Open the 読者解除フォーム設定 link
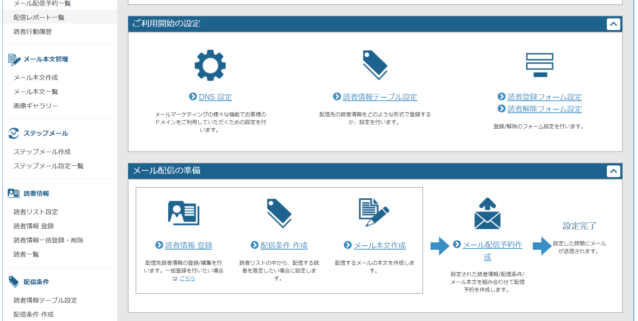The width and height of the screenshot is (638, 321). point(545,109)
